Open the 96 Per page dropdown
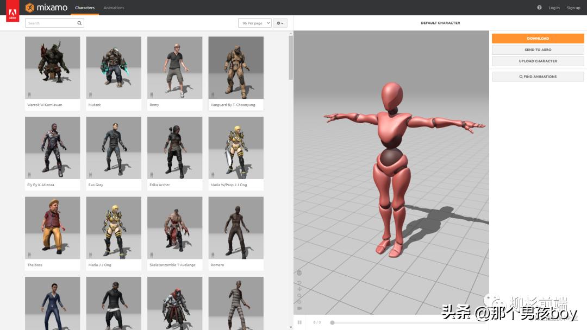 point(254,23)
